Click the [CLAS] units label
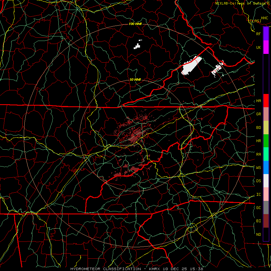This screenshot has height=271, width=271. [255, 21]
